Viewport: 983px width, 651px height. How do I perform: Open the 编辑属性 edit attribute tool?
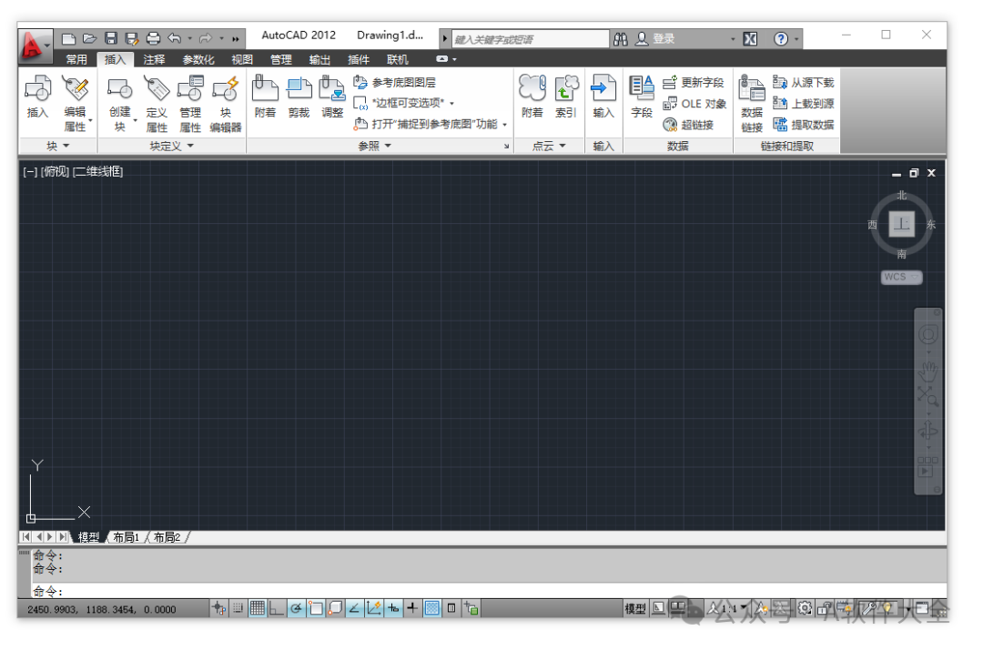(76, 104)
